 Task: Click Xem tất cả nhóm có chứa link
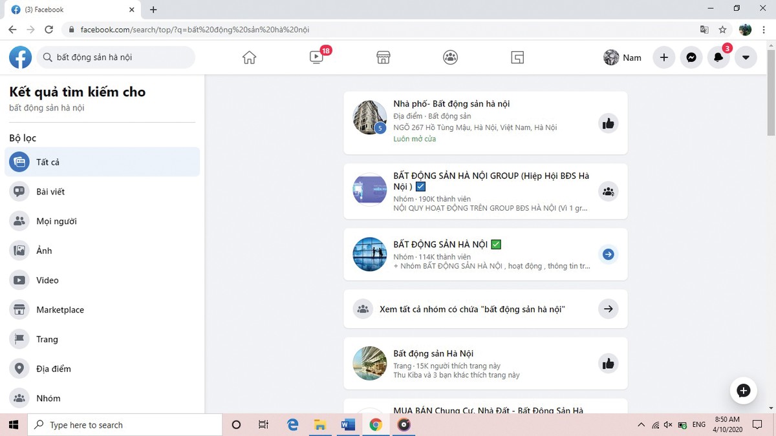pos(473,309)
